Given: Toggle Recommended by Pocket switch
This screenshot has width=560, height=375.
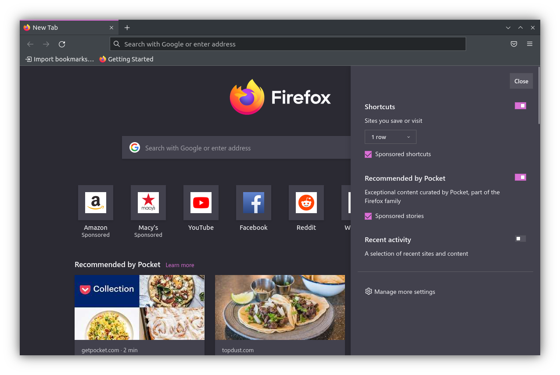Looking at the screenshot, I should 521,177.
